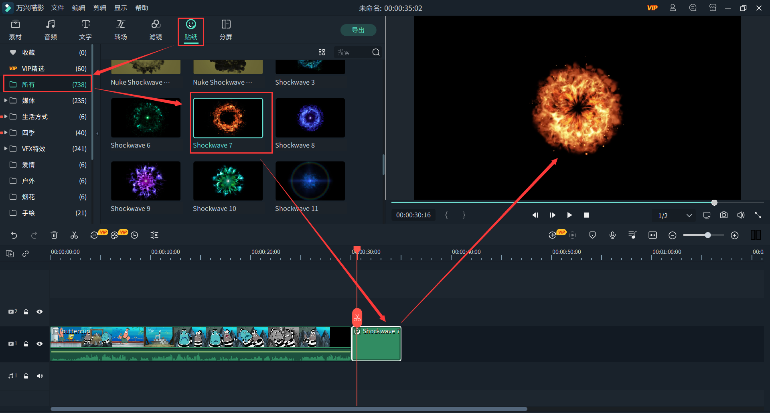The height and width of the screenshot is (413, 770).
Task: Toggle the lock on video track 2
Action: [x=26, y=312]
